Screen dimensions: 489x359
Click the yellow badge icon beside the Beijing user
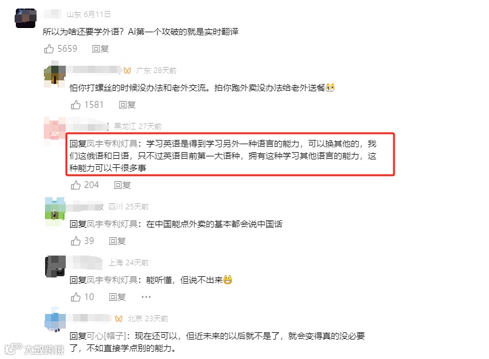[x=119, y=319]
